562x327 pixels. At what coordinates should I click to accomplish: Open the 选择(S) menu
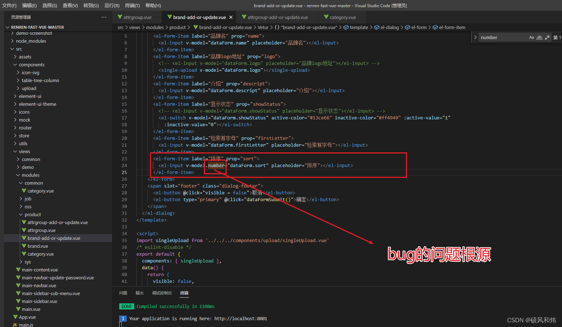coord(50,5)
